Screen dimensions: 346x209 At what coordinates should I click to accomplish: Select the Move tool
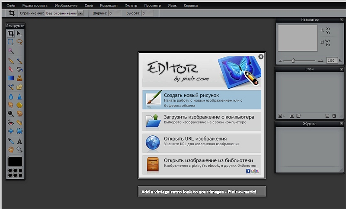point(19,34)
